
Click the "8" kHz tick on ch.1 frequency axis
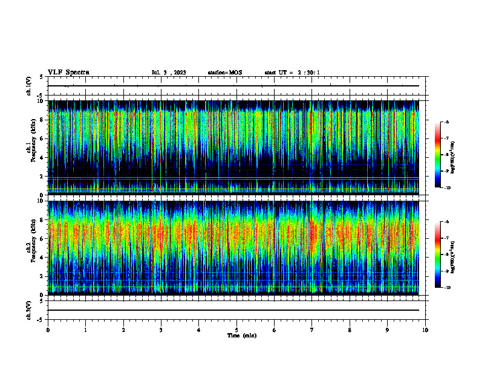coord(42,120)
